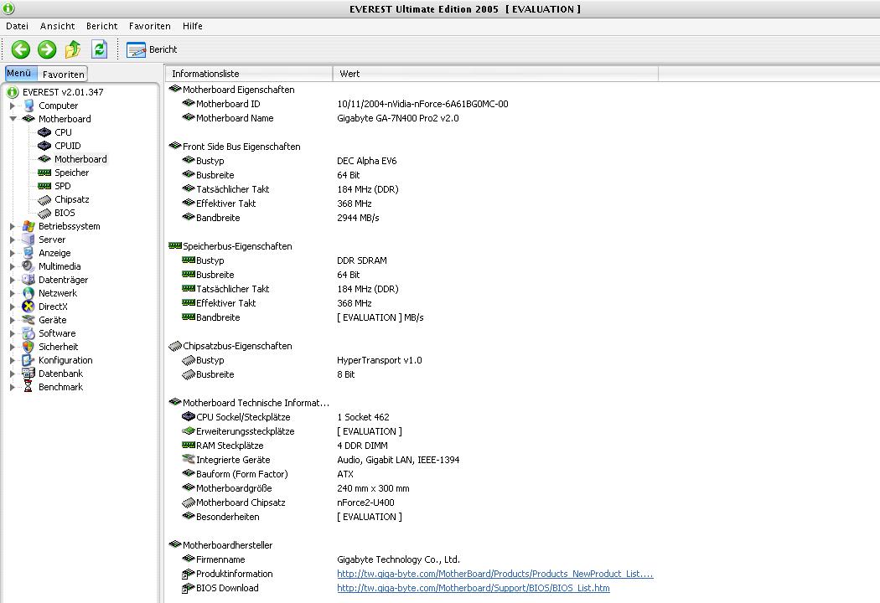The height and width of the screenshot is (603, 880).
Task: Click the Computer icon in the tree
Action: coord(28,106)
